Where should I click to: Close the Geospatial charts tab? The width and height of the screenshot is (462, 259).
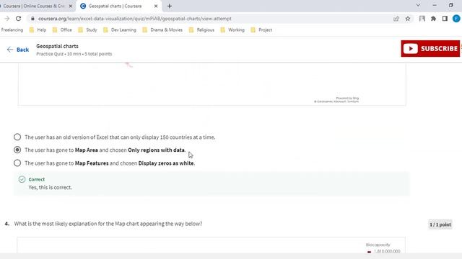coord(156,6)
